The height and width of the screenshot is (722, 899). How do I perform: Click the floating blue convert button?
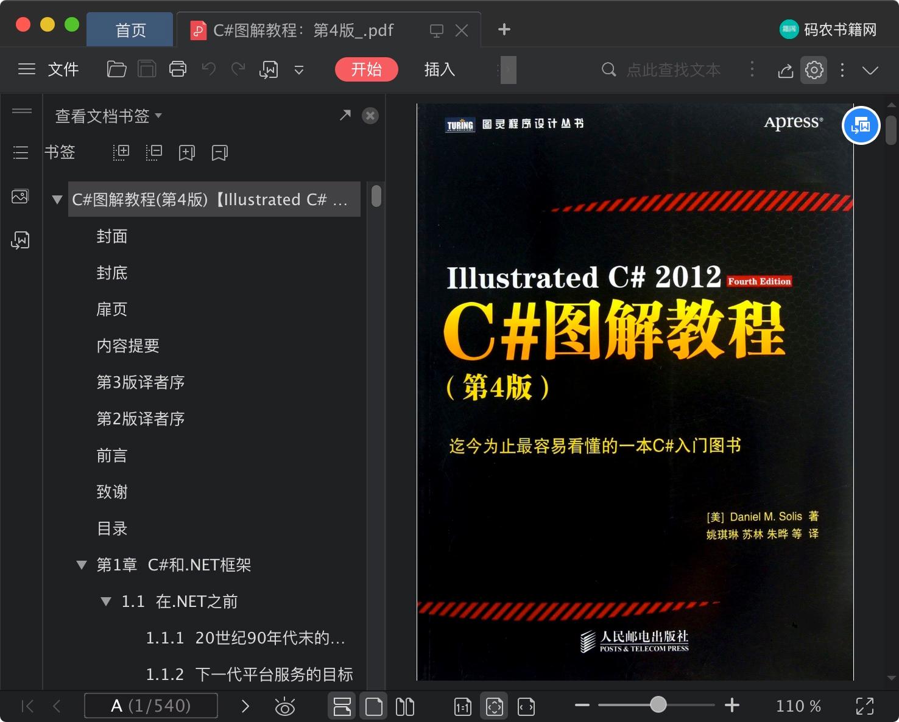[861, 125]
